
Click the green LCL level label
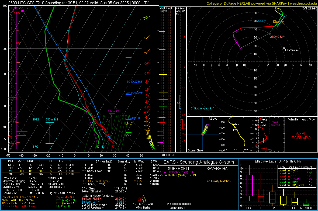pos(128,134)
